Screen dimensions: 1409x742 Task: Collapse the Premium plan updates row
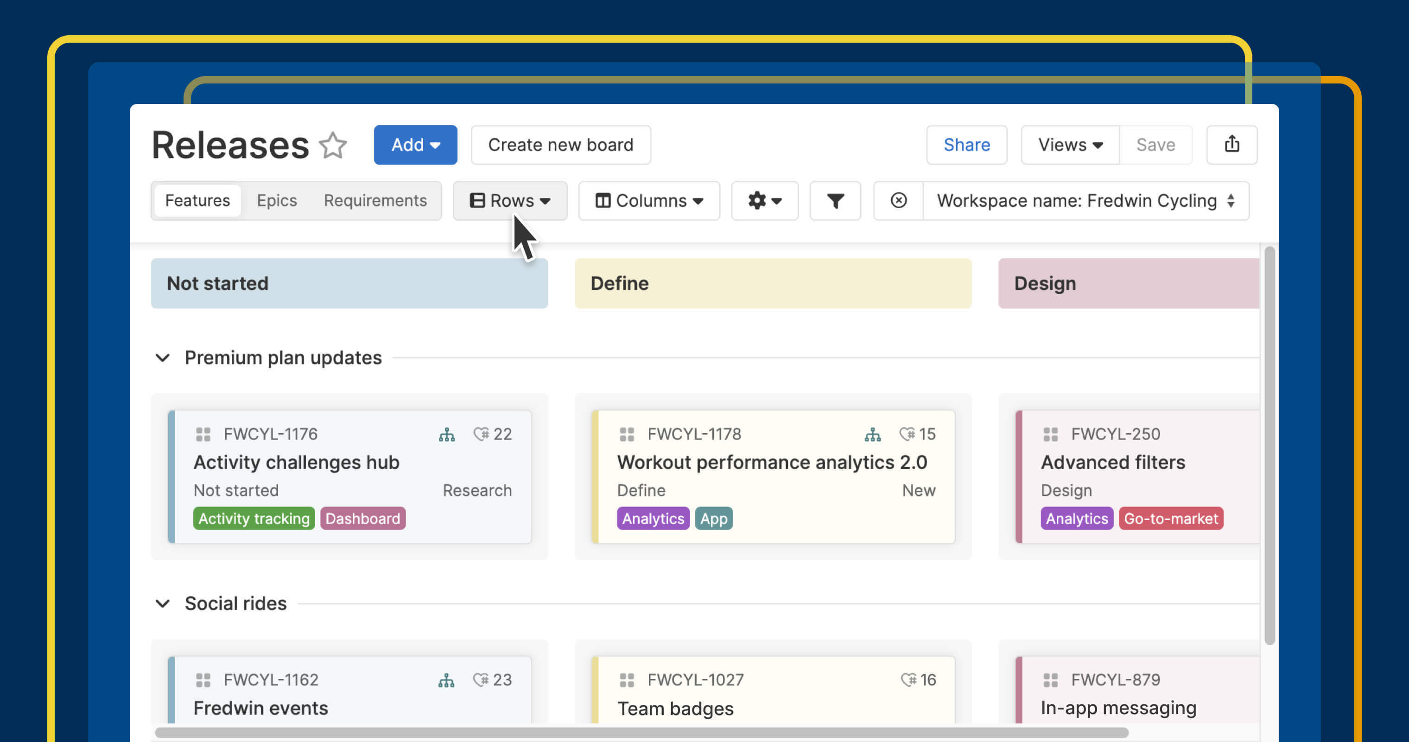(162, 358)
